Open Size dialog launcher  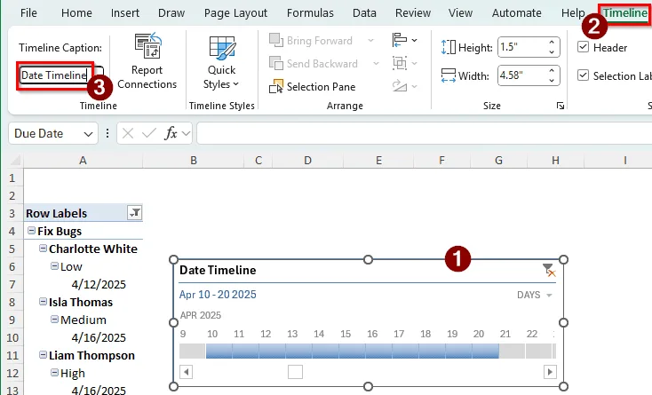click(x=561, y=106)
